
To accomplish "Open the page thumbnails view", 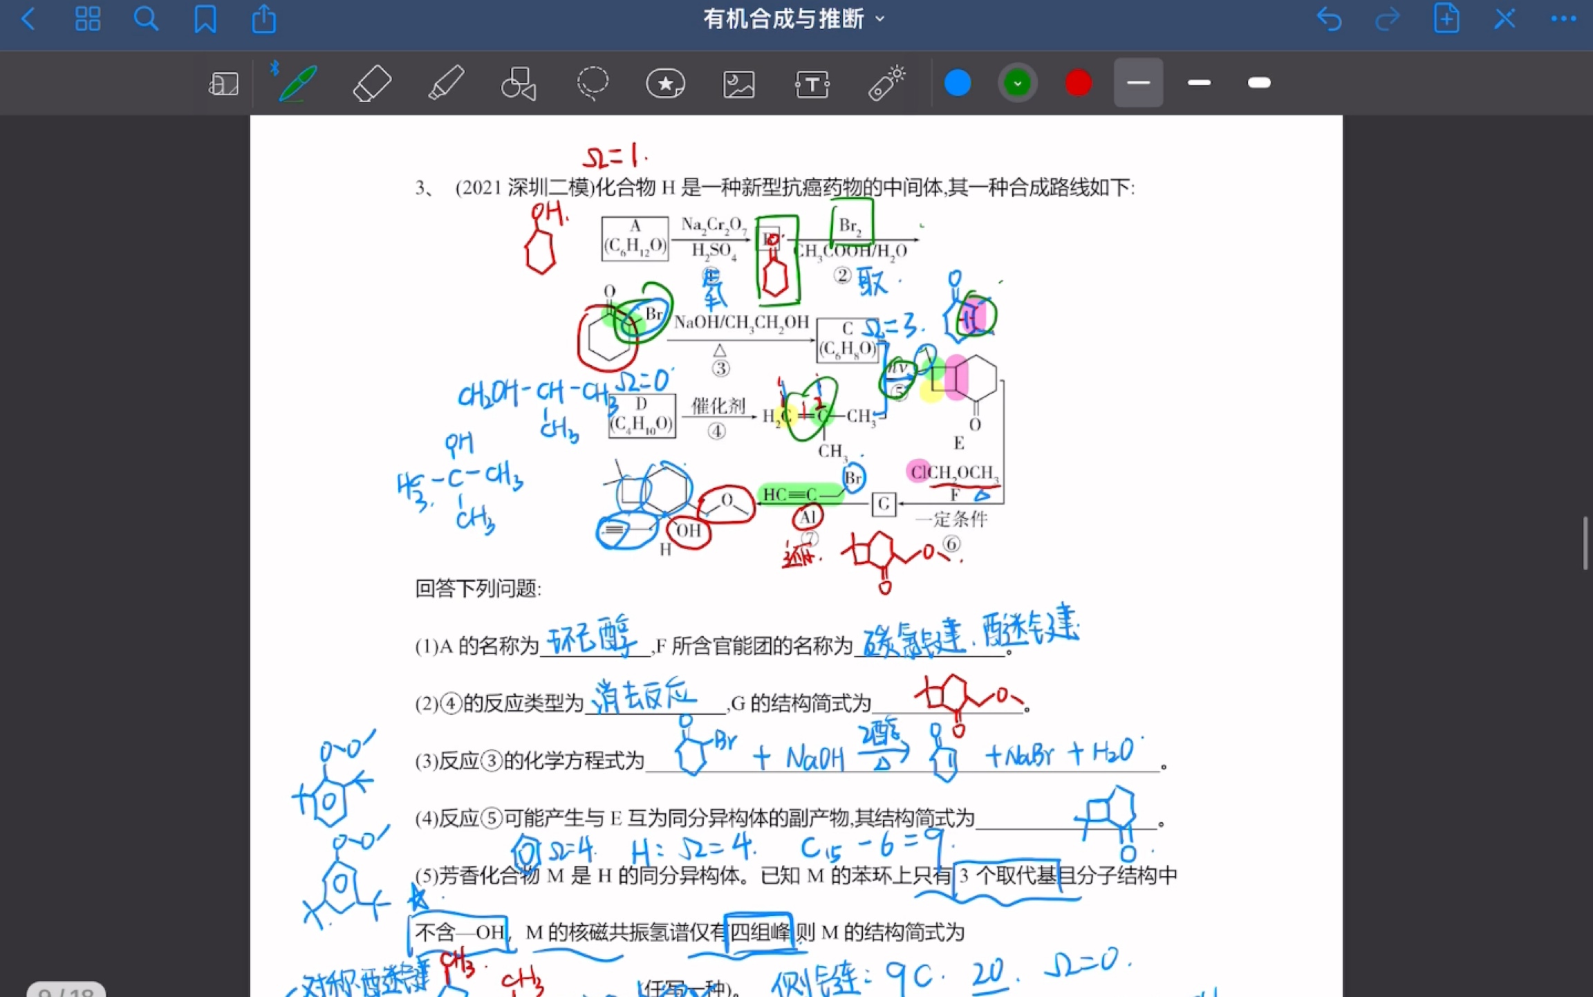I will point(88,19).
